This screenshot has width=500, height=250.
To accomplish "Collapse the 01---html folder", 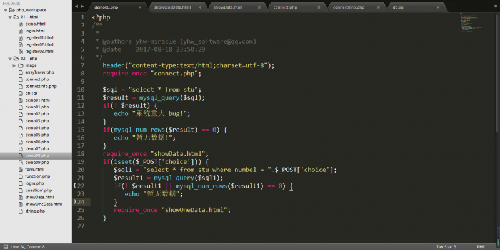I will point(11,17).
